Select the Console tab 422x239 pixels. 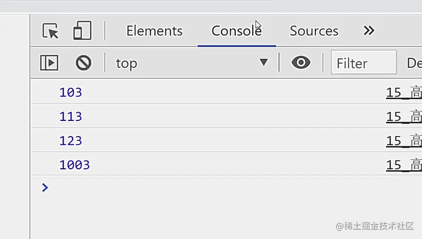(x=236, y=31)
